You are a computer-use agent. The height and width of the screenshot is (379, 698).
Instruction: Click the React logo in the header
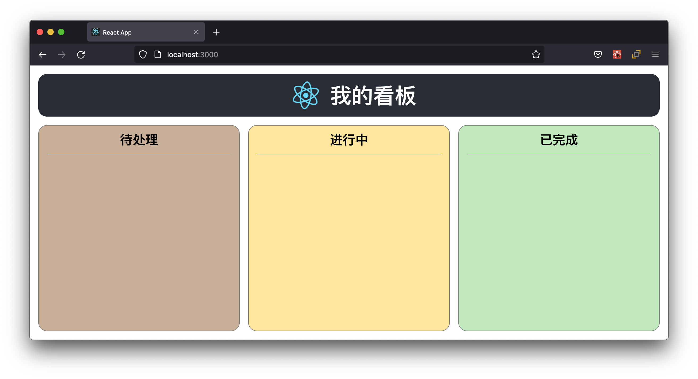[x=306, y=96]
